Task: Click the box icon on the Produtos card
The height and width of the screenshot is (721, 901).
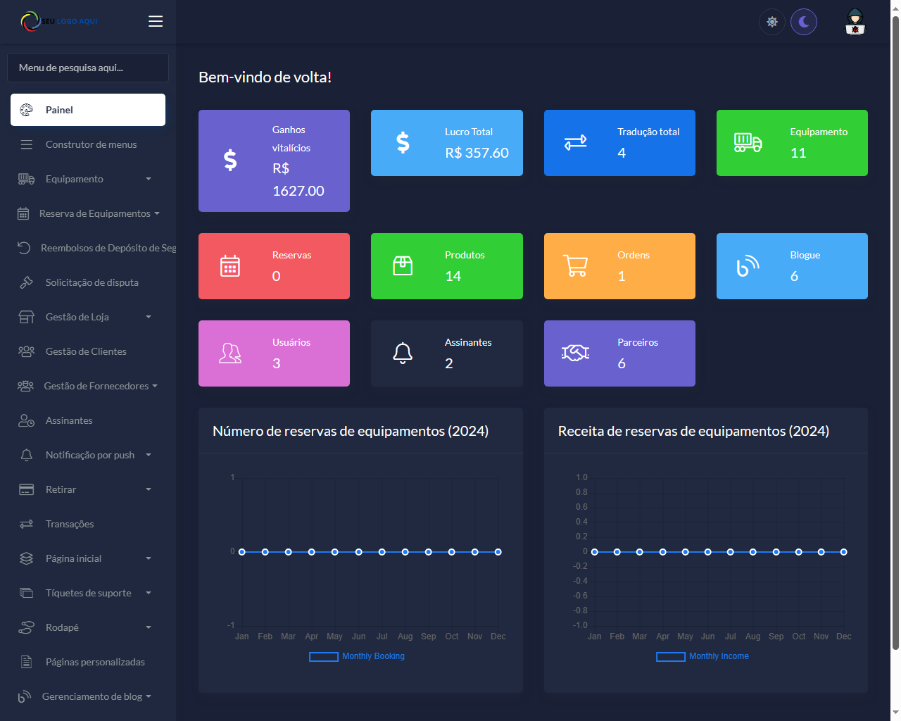Action: coord(403,266)
